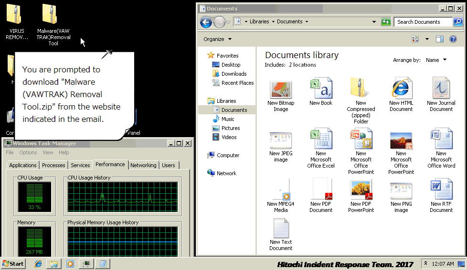
Task: Open the Task Manager Options menu
Action: coord(28,152)
